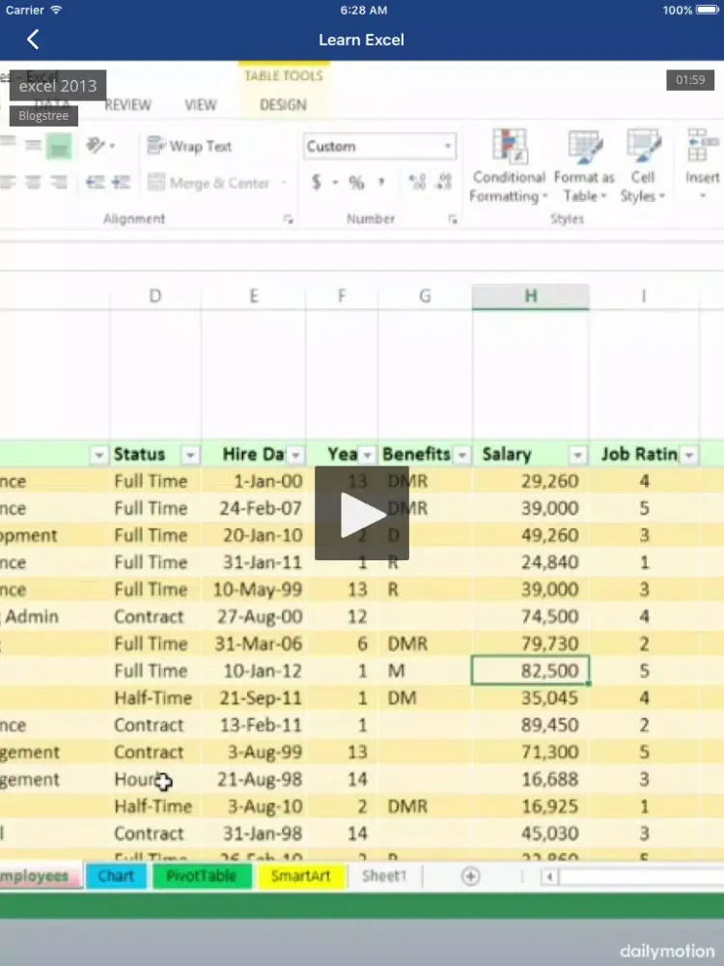Image resolution: width=724 pixels, height=966 pixels.
Task: Click the horizontal scrollbar left arrow
Action: [549, 876]
